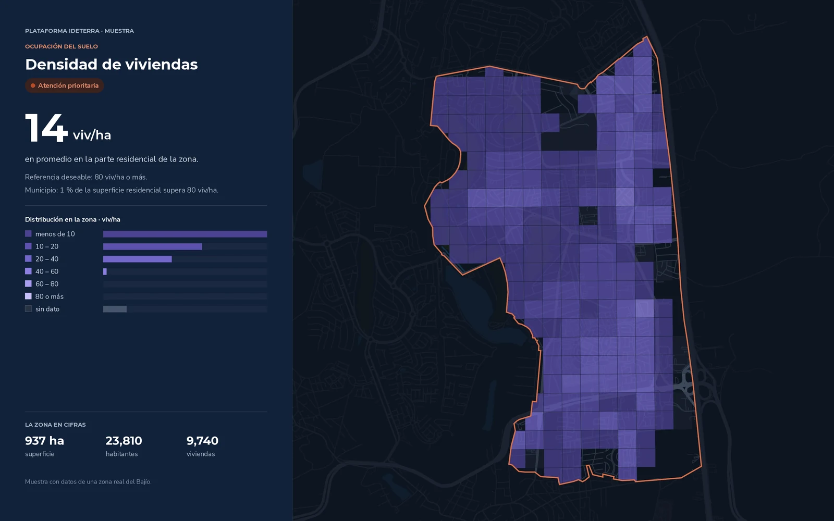Select the '20 – 40' distribution bar
The image size is (834, 521).
click(x=137, y=259)
